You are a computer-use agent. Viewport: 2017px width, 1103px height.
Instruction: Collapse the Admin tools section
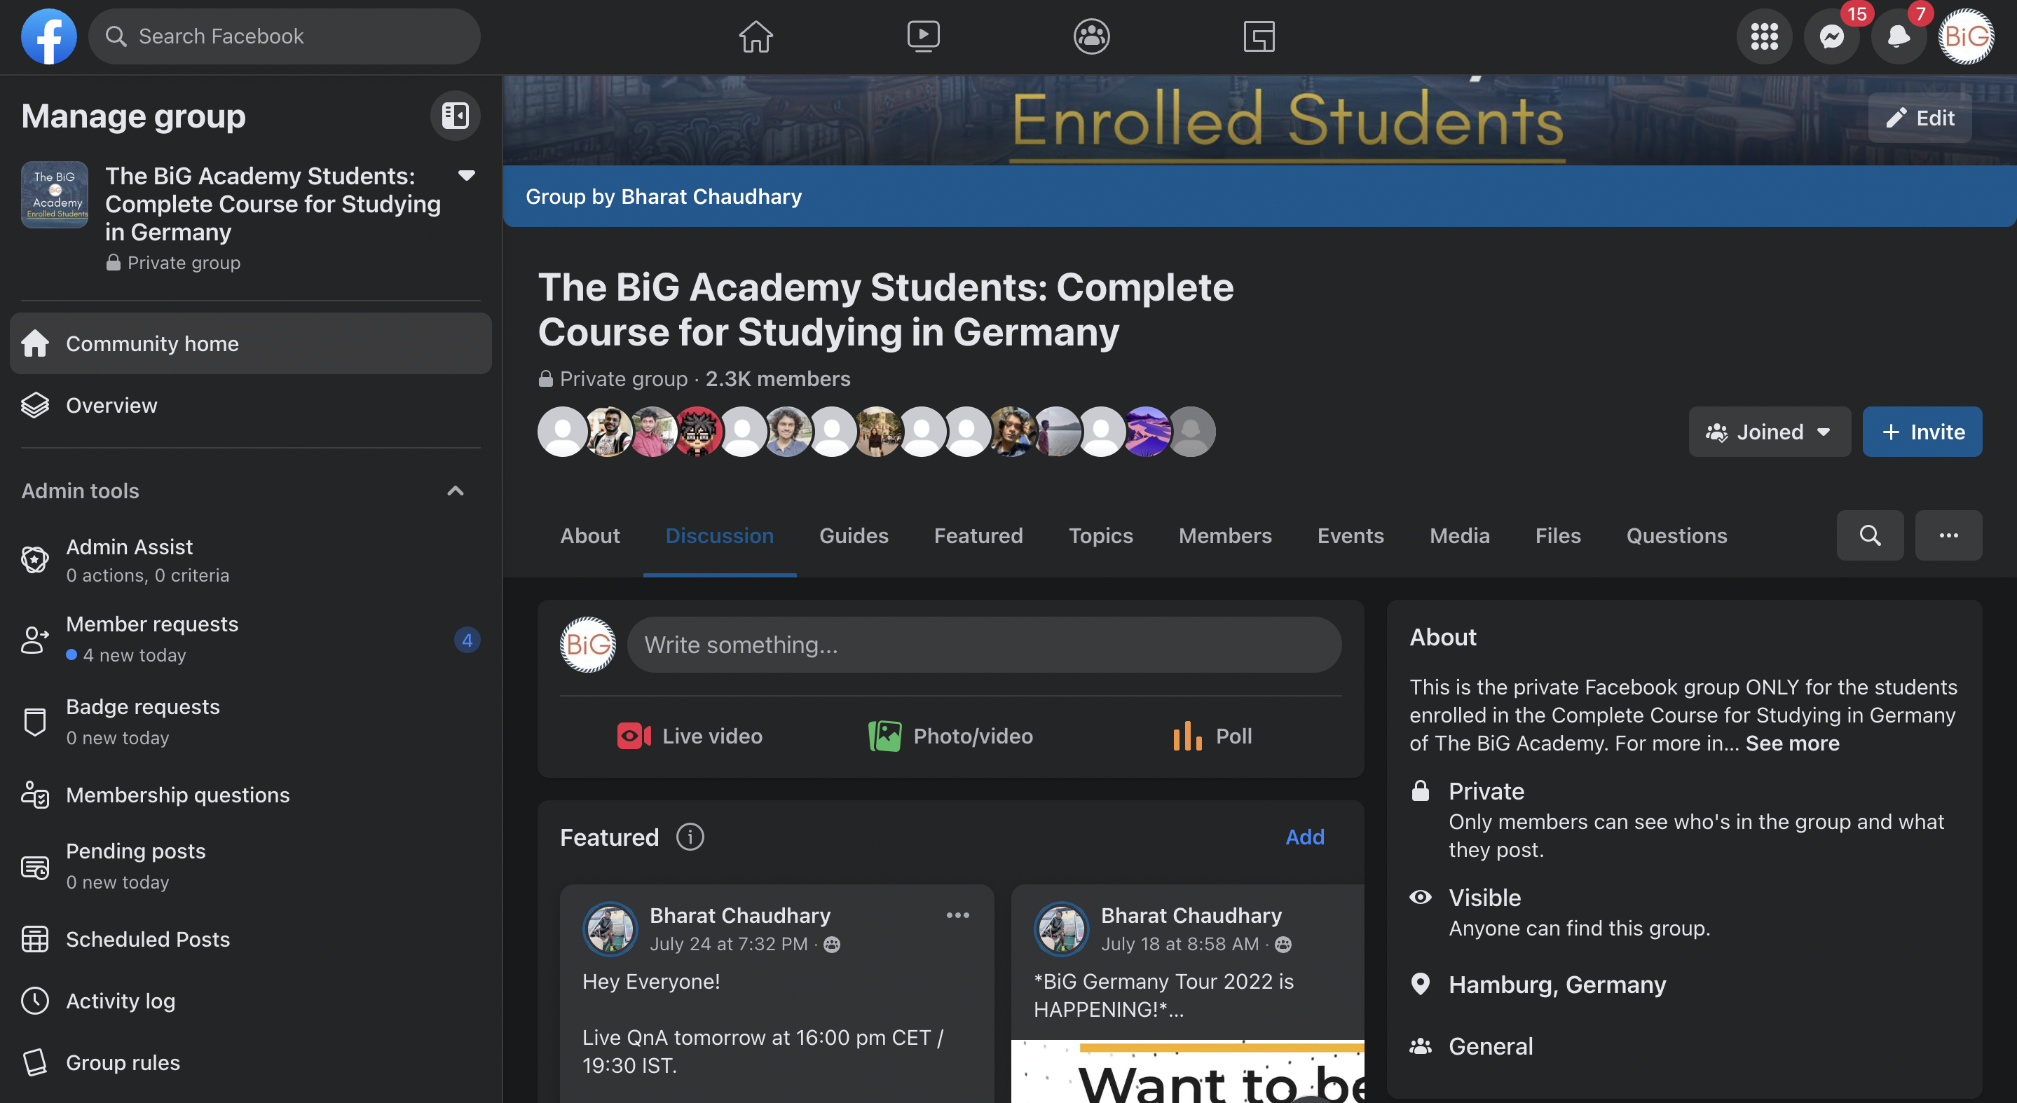[455, 491]
